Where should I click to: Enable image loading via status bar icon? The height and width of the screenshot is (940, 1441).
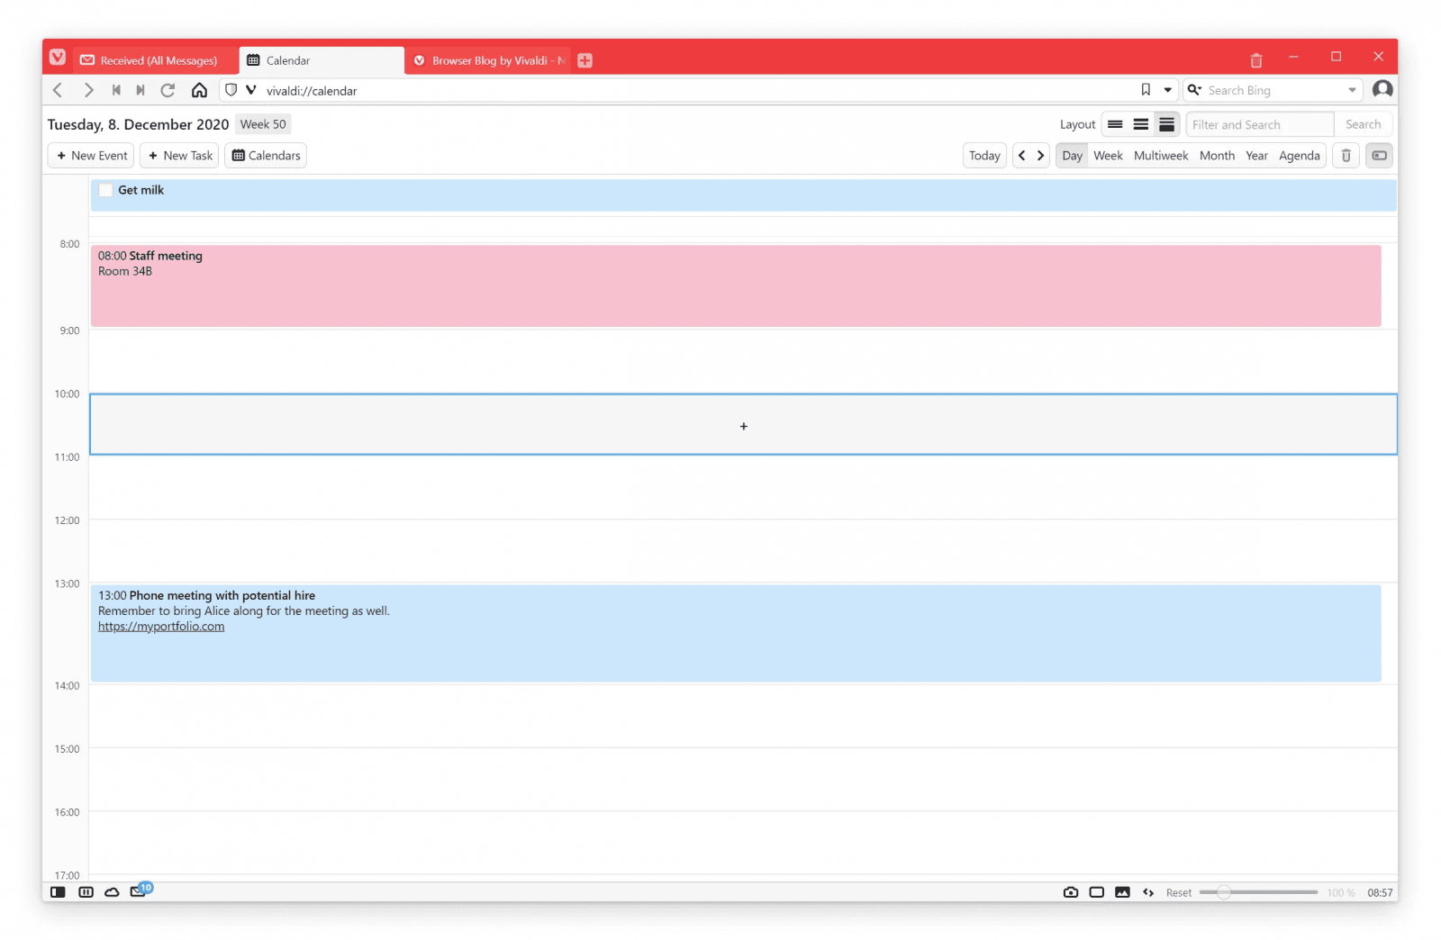click(x=1122, y=891)
